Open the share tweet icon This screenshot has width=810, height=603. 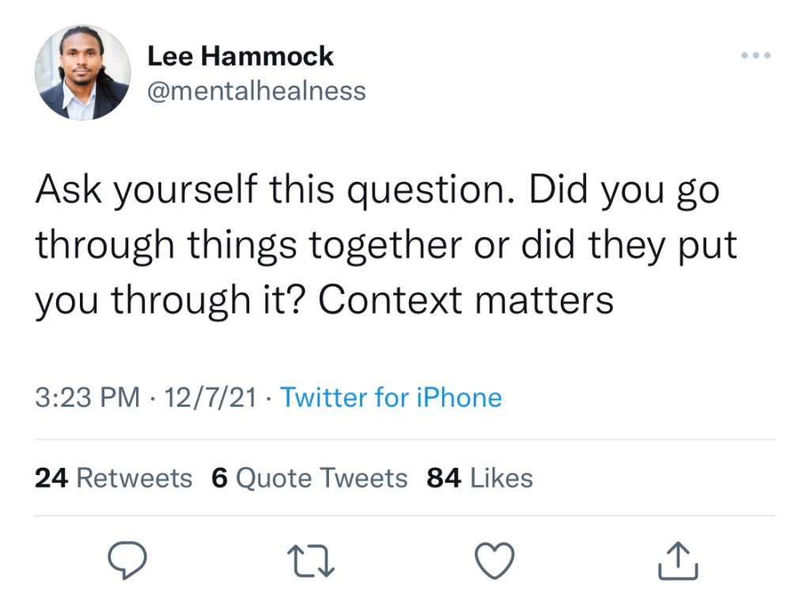(x=678, y=561)
